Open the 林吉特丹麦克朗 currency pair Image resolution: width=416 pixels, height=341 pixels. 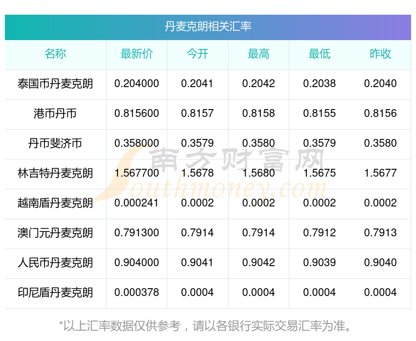55,174
